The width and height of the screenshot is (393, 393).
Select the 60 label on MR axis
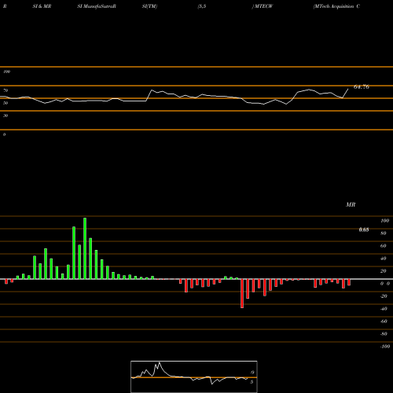coord(384,246)
